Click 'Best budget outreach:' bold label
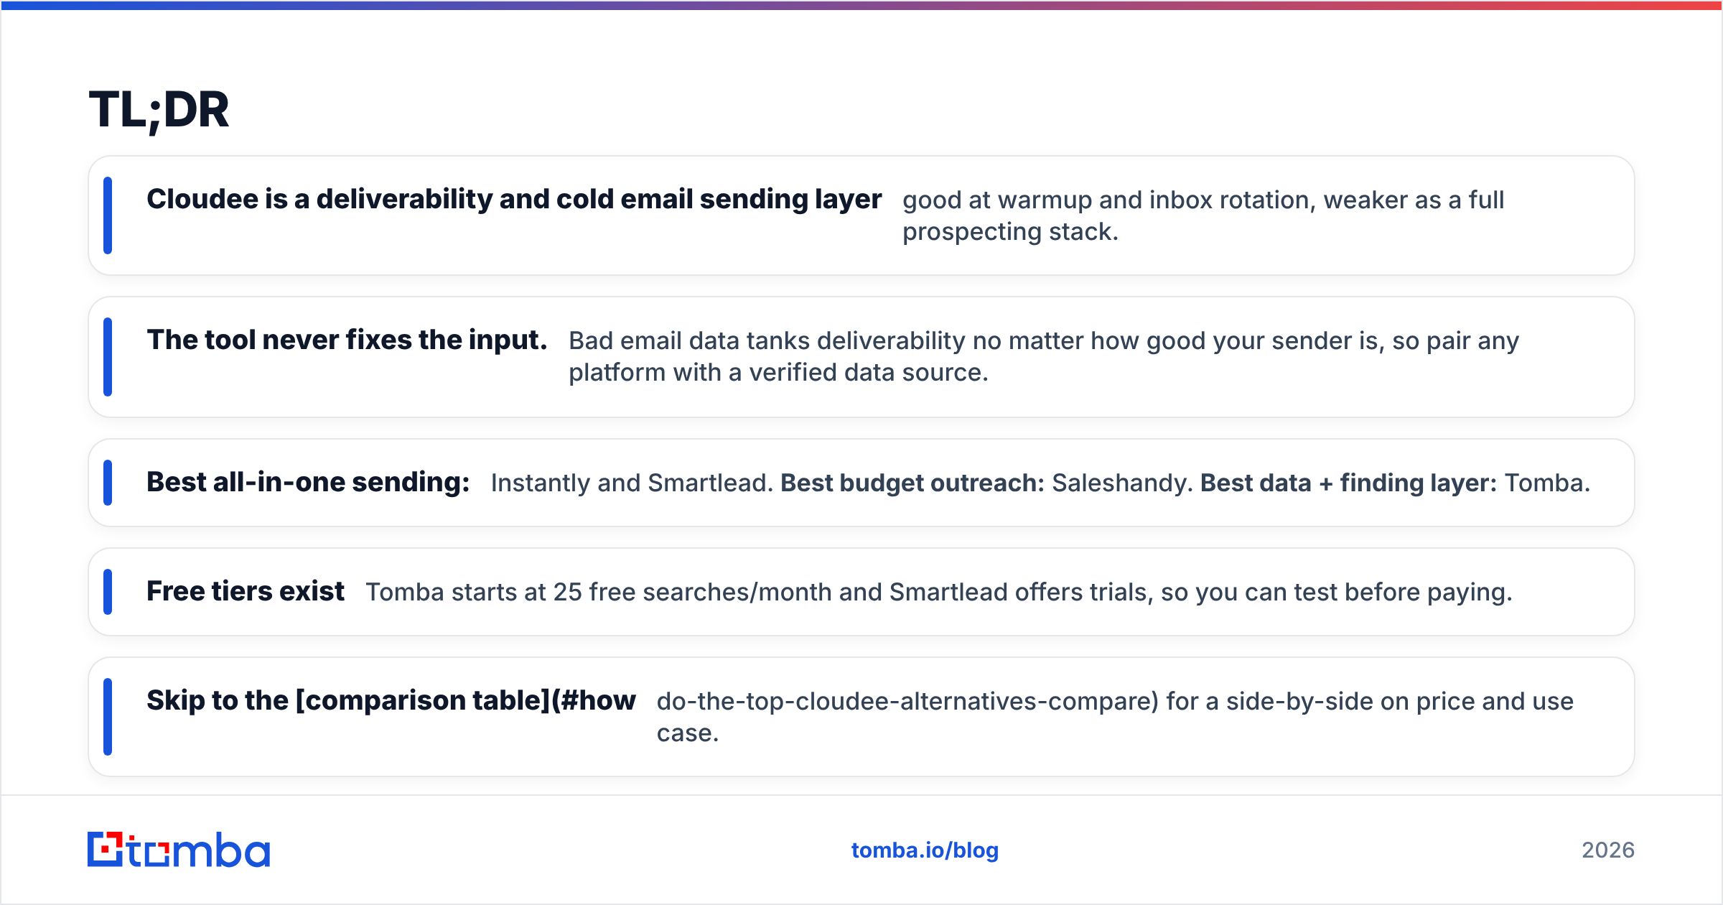Screen dimensions: 1723x905 click(x=912, y=483)
